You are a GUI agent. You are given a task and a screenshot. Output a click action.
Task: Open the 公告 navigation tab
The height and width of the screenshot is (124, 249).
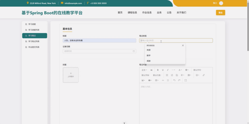(x=169, y=13)
